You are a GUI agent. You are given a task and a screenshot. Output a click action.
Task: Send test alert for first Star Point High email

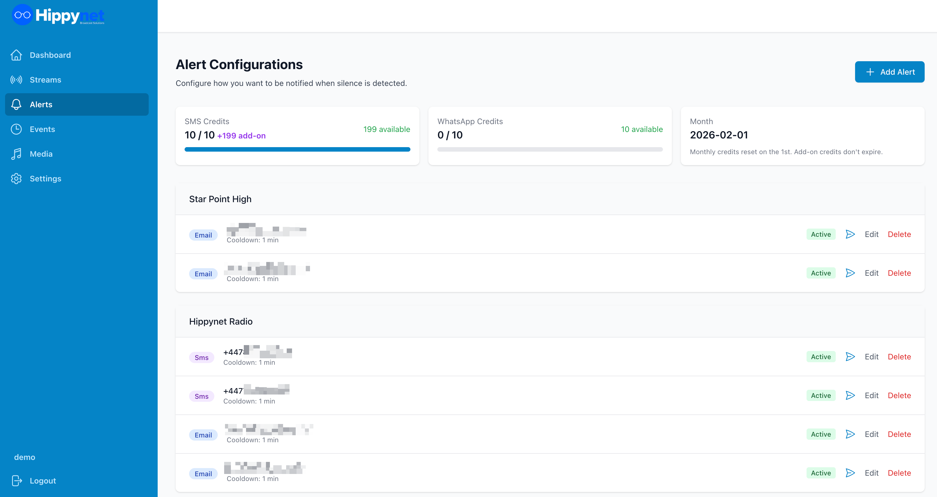[850, 234]
